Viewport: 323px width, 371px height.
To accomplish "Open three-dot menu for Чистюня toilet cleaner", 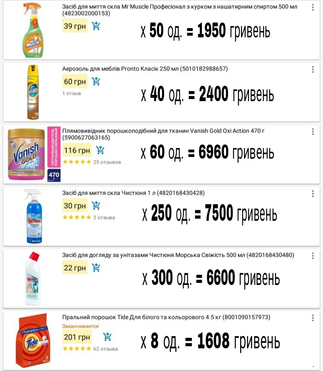I will click(x=312, y=256).
